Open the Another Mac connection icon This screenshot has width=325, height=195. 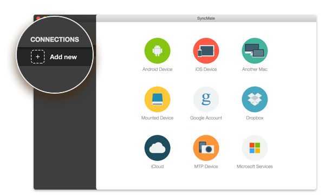pyautogui.click(x=255, y=50)
